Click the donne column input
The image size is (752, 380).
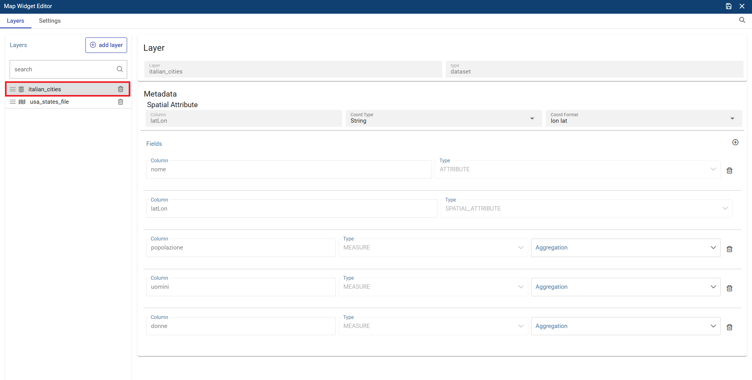pos(241,326)
